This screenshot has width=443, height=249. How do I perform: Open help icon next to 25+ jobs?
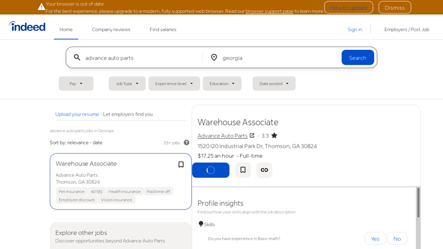click(x=187, y=143)
